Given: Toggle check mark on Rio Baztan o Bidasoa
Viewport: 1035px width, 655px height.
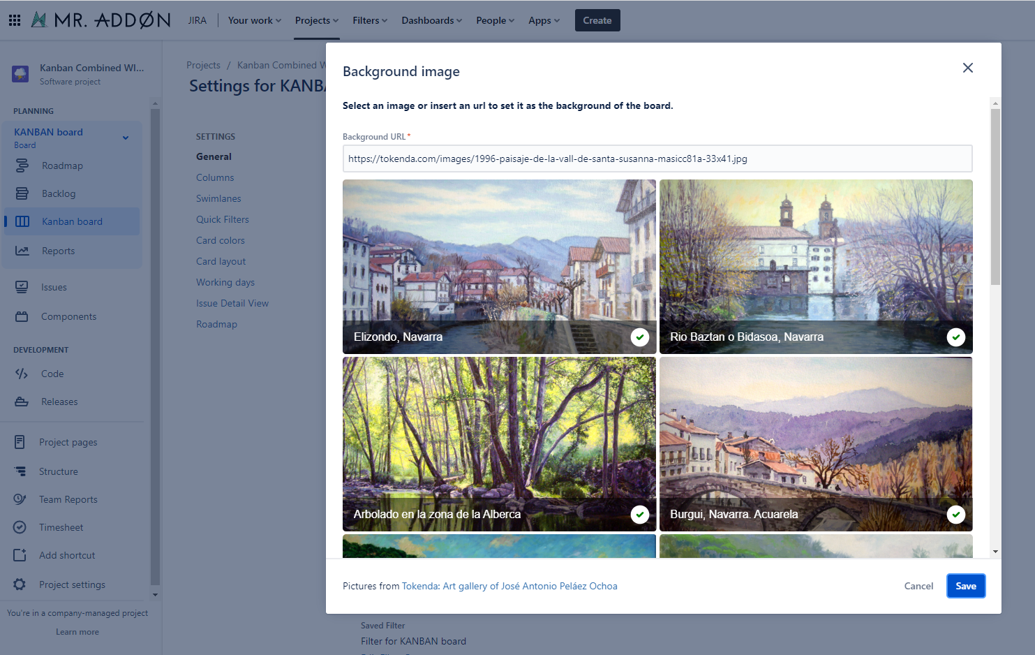Looking at the screenshot, I should point(955,337).
